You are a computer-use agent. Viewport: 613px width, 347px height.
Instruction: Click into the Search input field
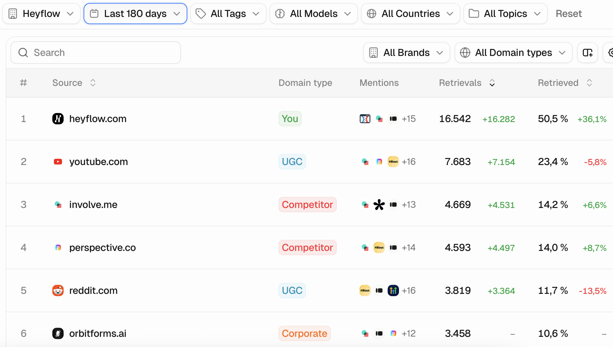click(x=96, y=53)
